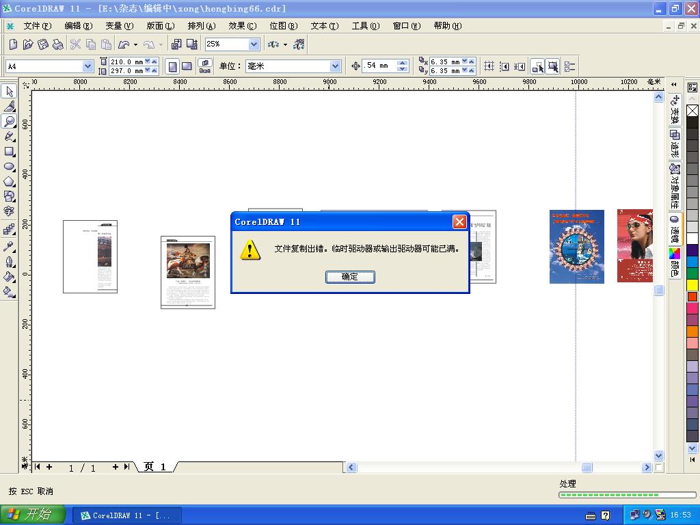
Task: Toggle Treat as Filled option
Action: (552, 66)
